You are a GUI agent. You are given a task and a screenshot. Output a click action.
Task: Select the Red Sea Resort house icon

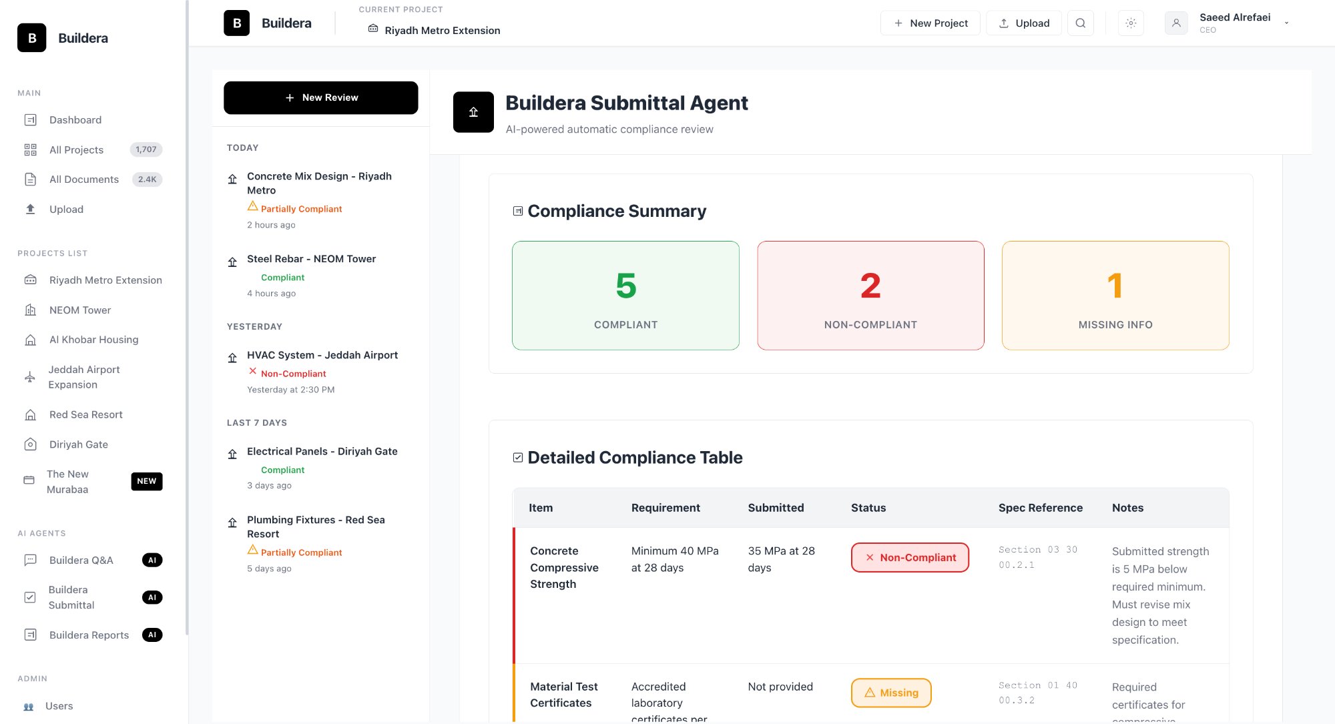(30, 414)
